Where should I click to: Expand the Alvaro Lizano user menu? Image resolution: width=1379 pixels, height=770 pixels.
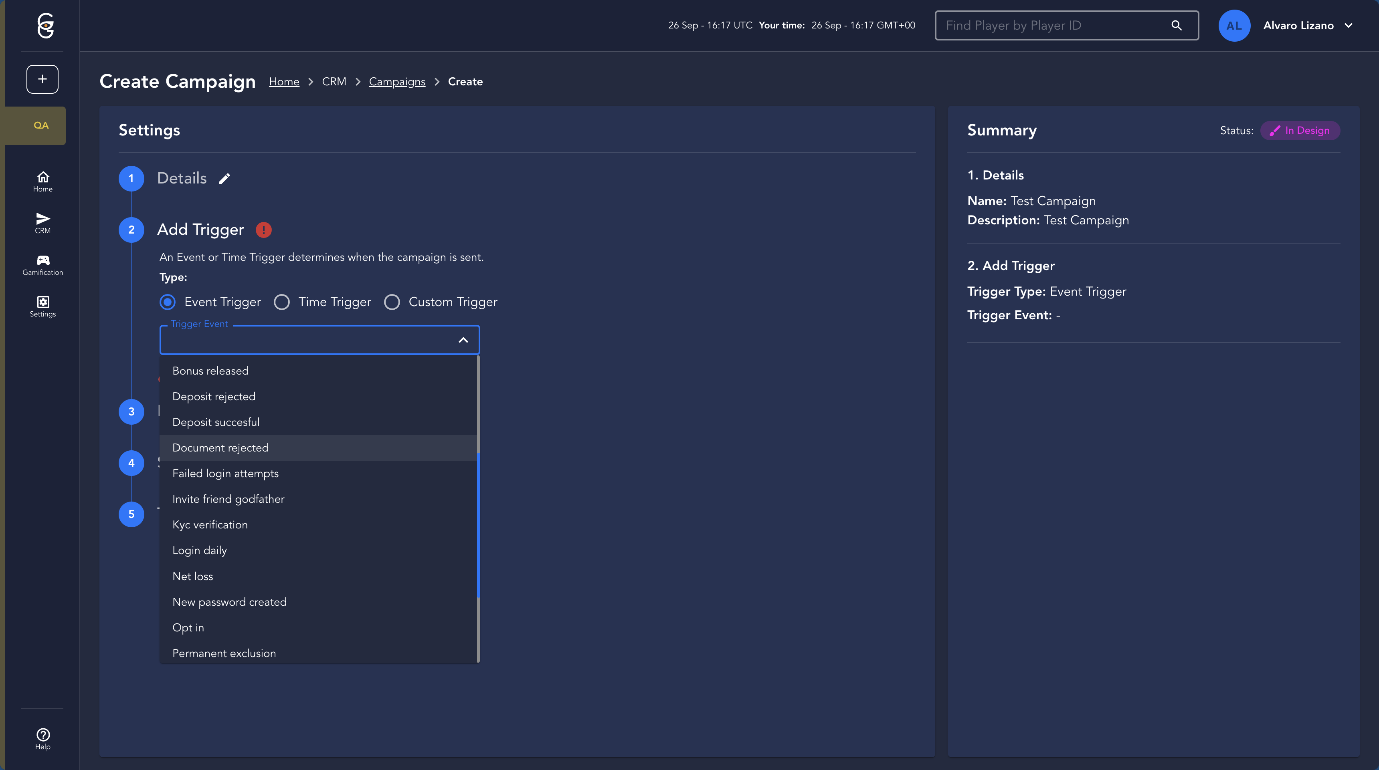click(1348, 26)
